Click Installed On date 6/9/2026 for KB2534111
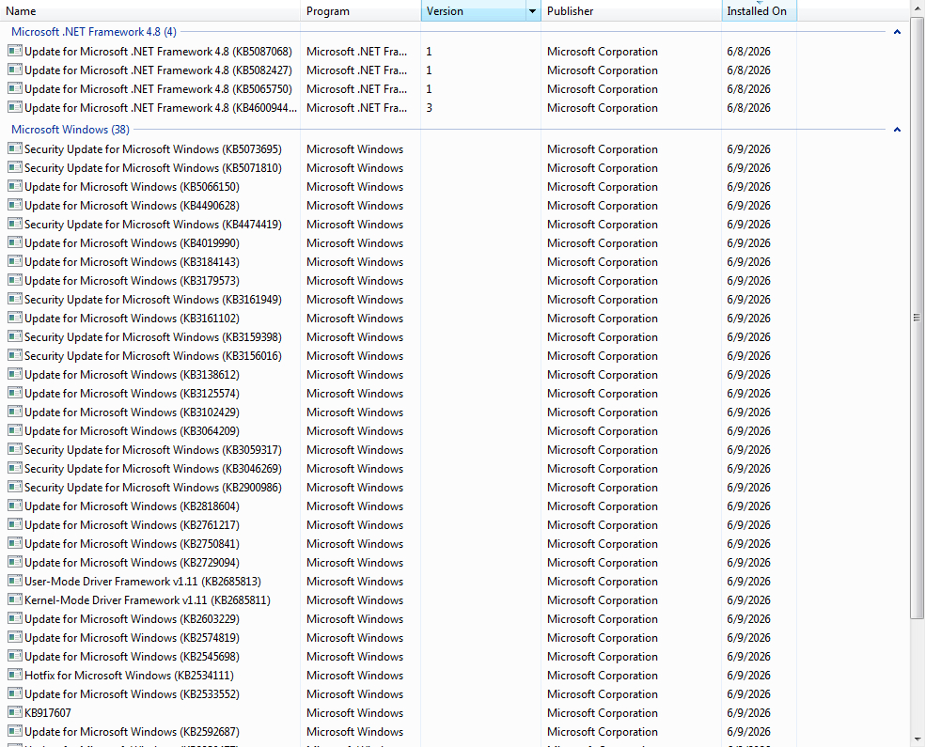Viewport: 925px width, 747px height. tap(748, 675)
